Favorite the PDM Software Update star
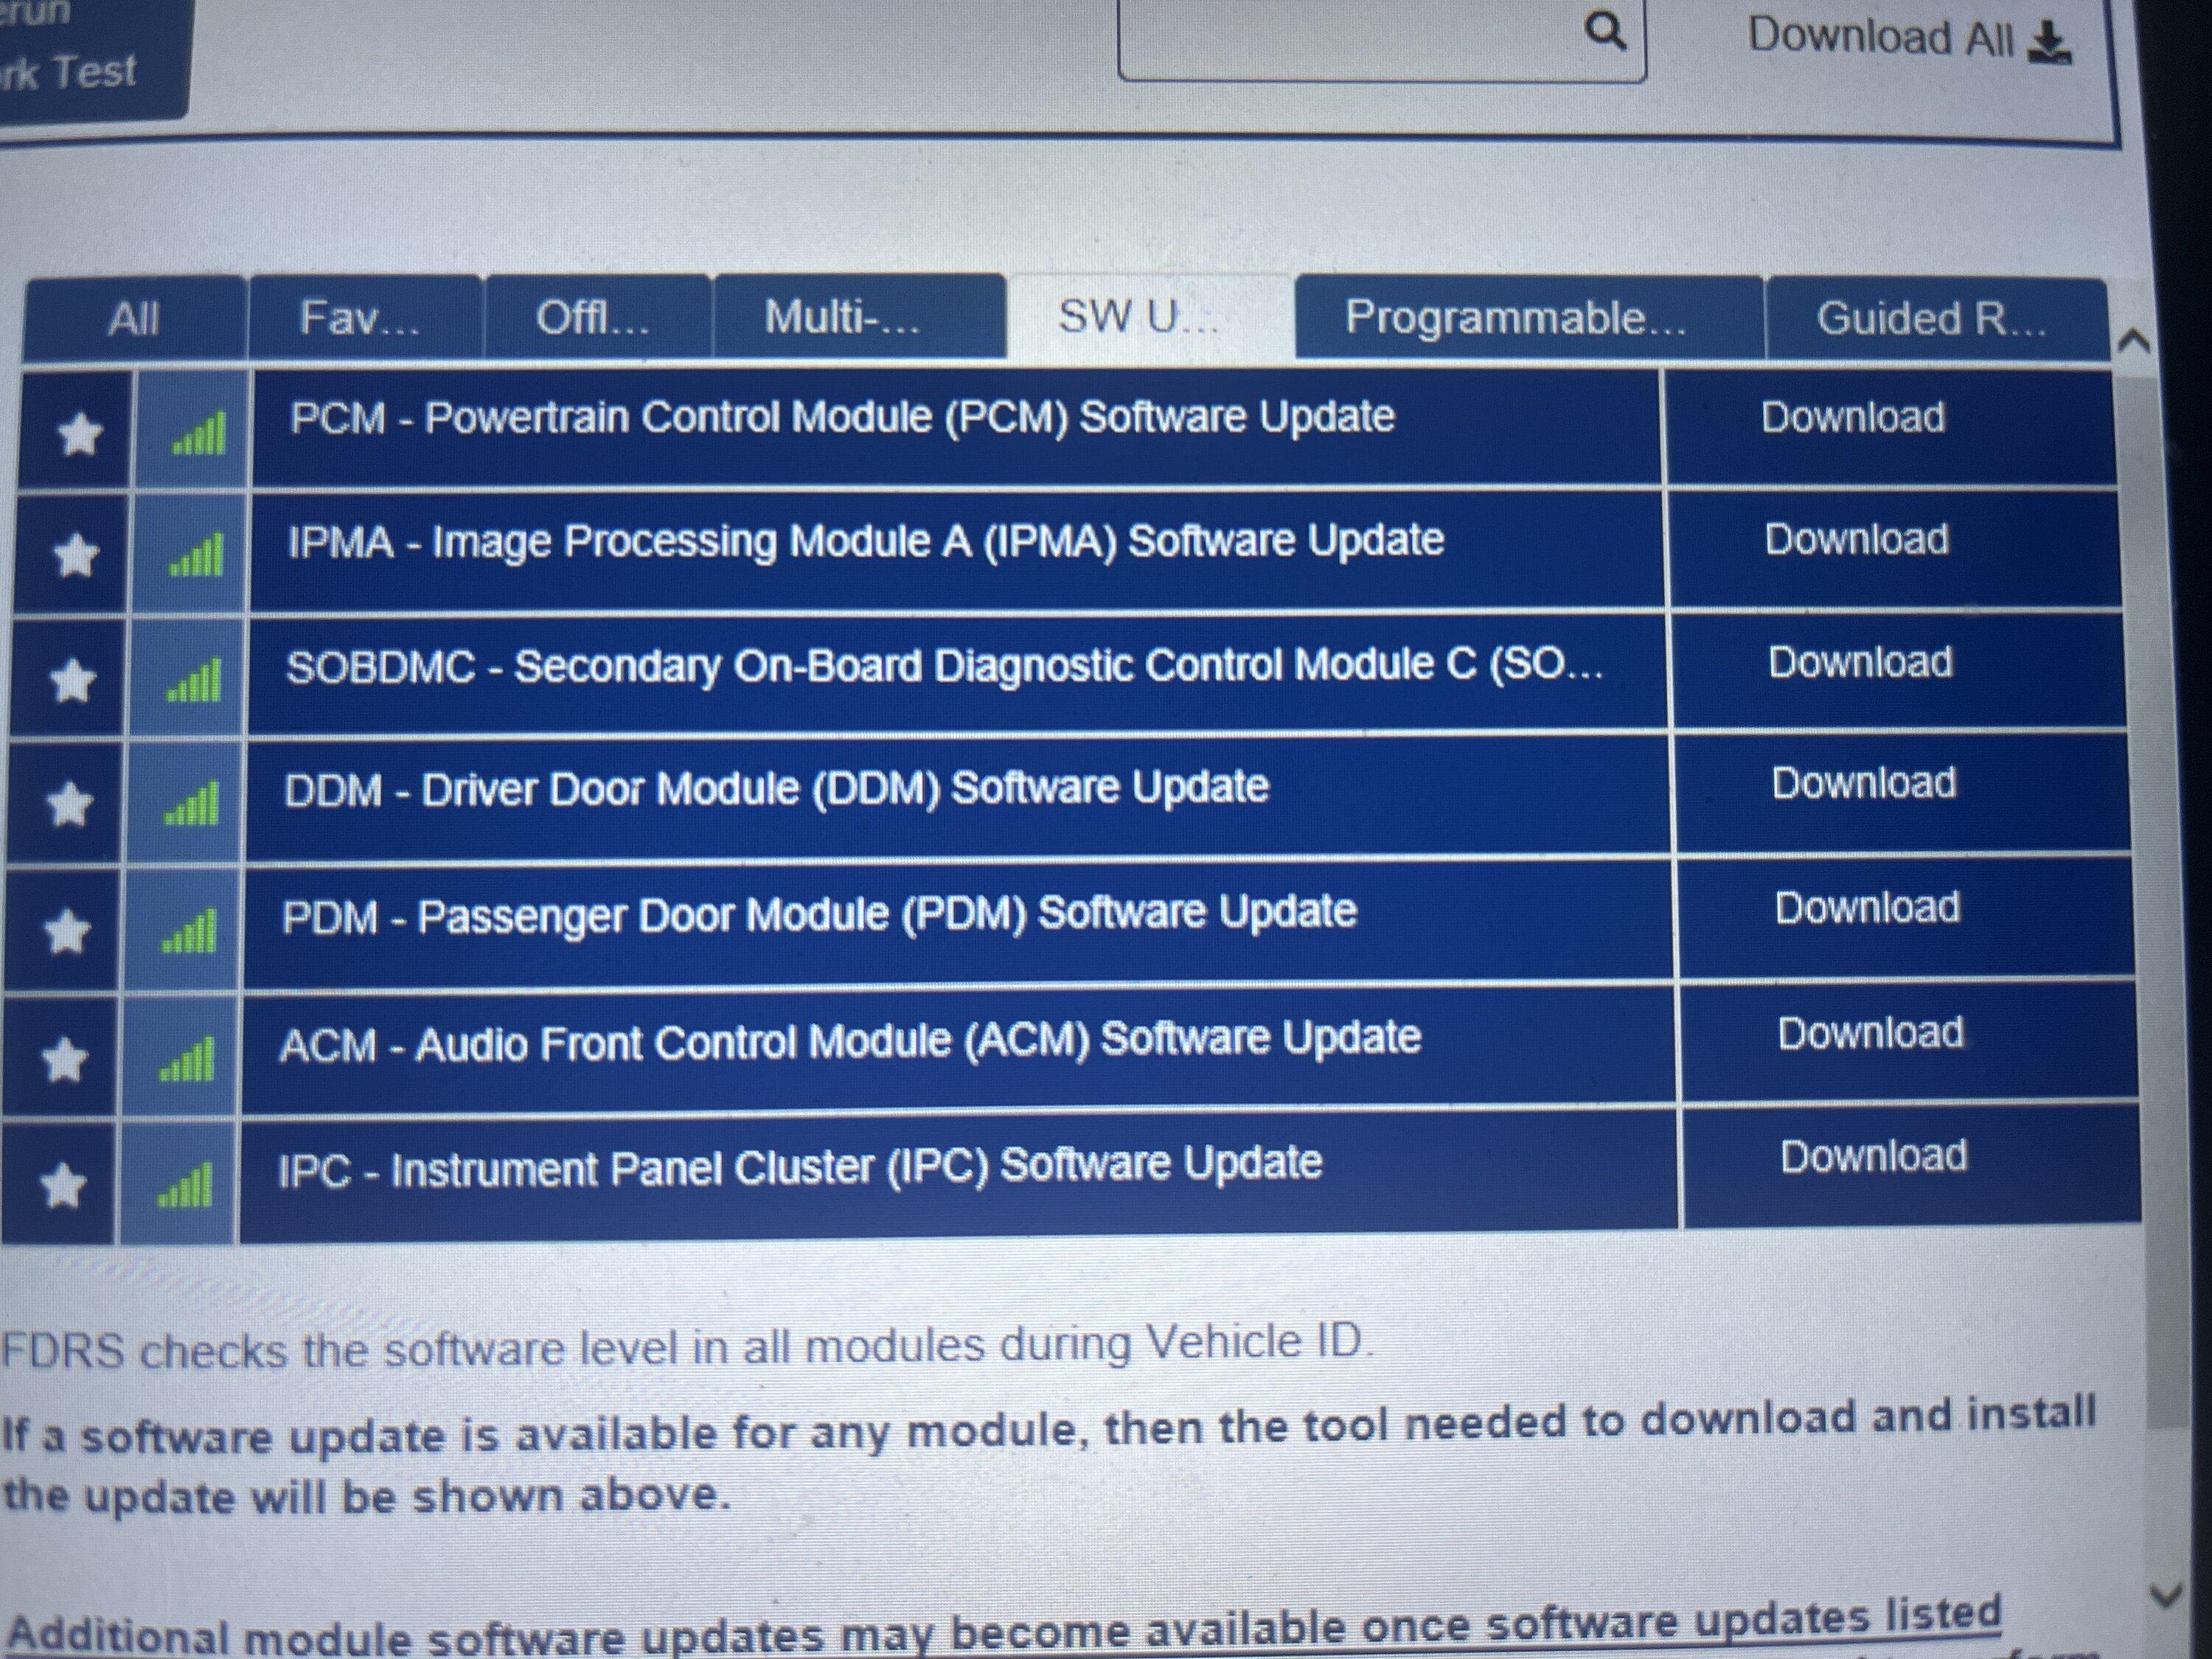2212x1659 pixels. [x=67, y=932]
